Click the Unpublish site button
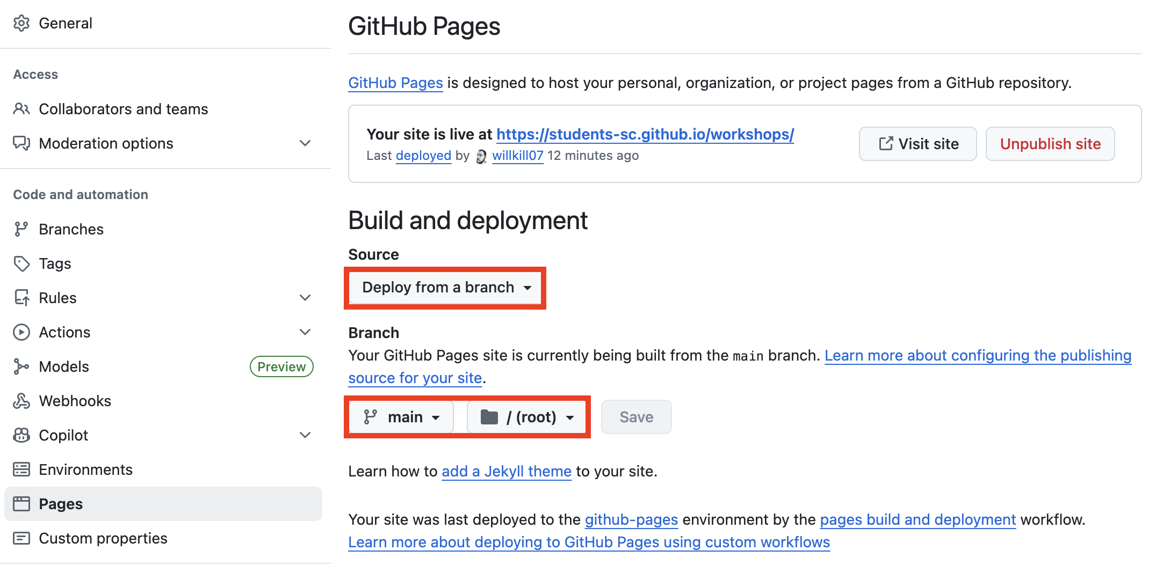Screen dimensions: 1156x565 tap(1050, 143)
